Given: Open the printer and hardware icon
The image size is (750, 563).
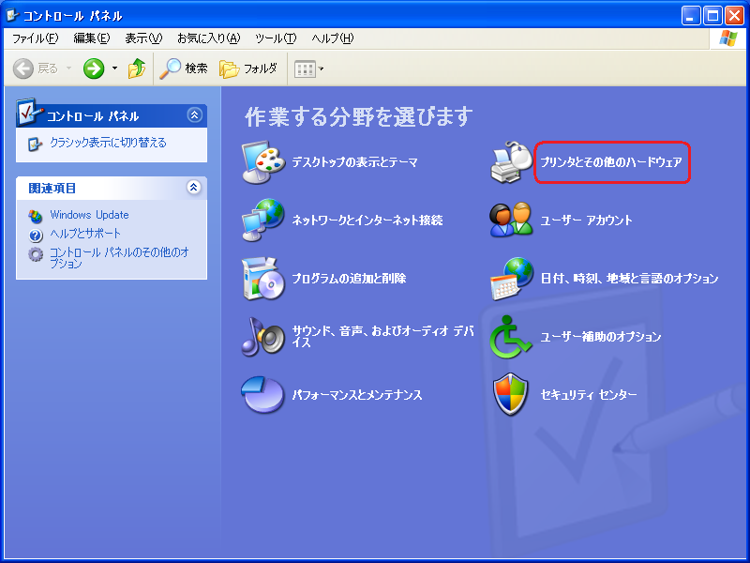Looking at the screenshot, I should click(x=511, y=162).
